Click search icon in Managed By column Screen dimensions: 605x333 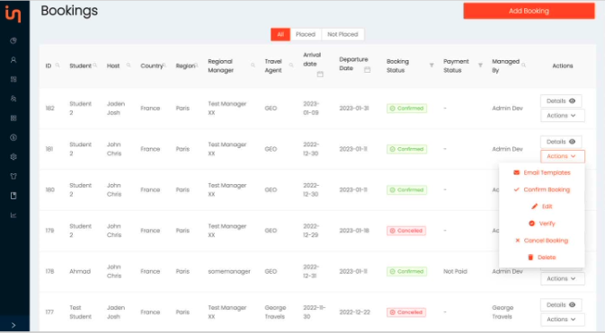coord(523,66)
